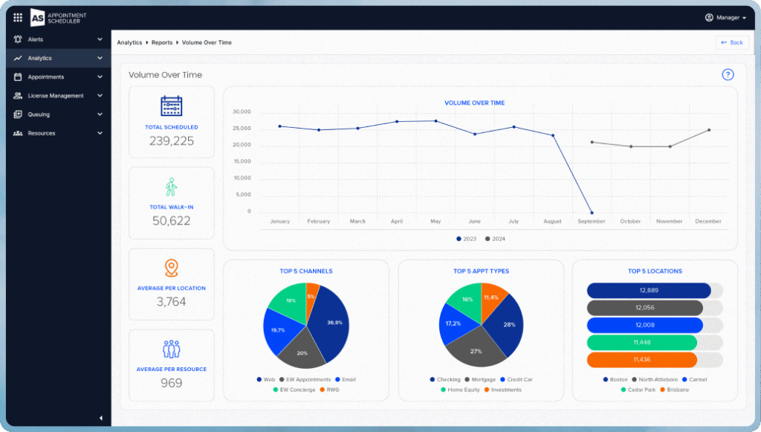Select License Management in the sidebar
761x432 pixels.
pos(56,96)
